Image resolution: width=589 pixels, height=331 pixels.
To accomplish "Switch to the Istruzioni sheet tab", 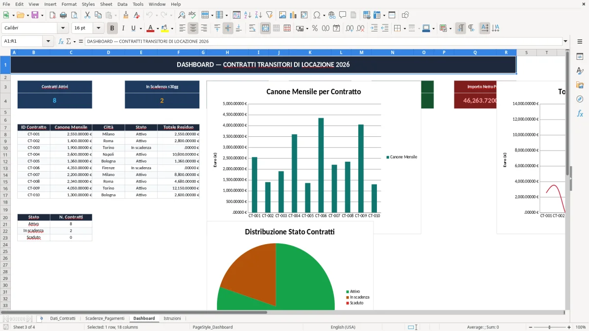I will click(172, 318).
